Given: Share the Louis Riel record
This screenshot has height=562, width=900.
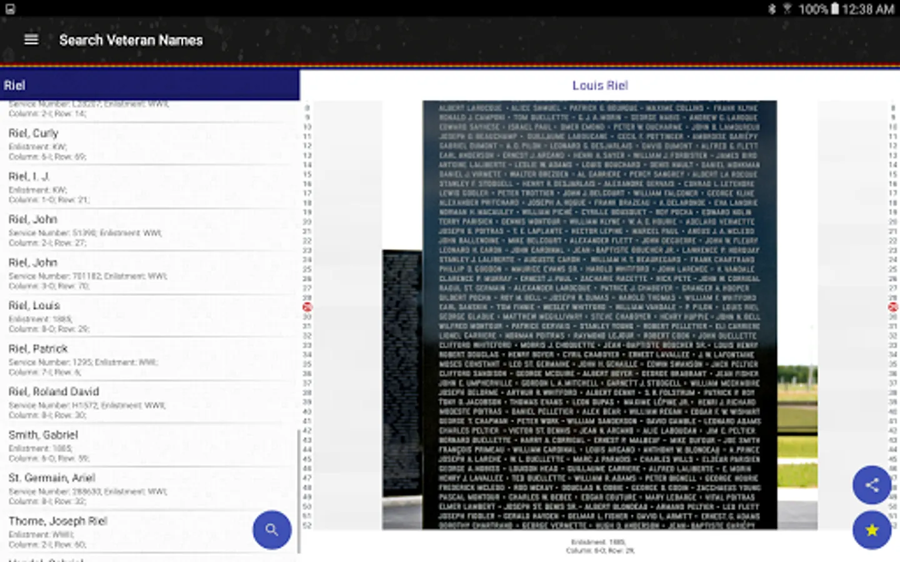Looking at the screenshot, I should click(x=872, y=485).
